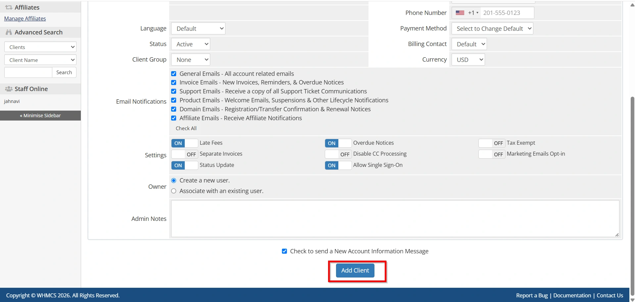This screenshot has width=635, height=302.
Task: Toggle Late Fees switch off
Action: point(184,143)
